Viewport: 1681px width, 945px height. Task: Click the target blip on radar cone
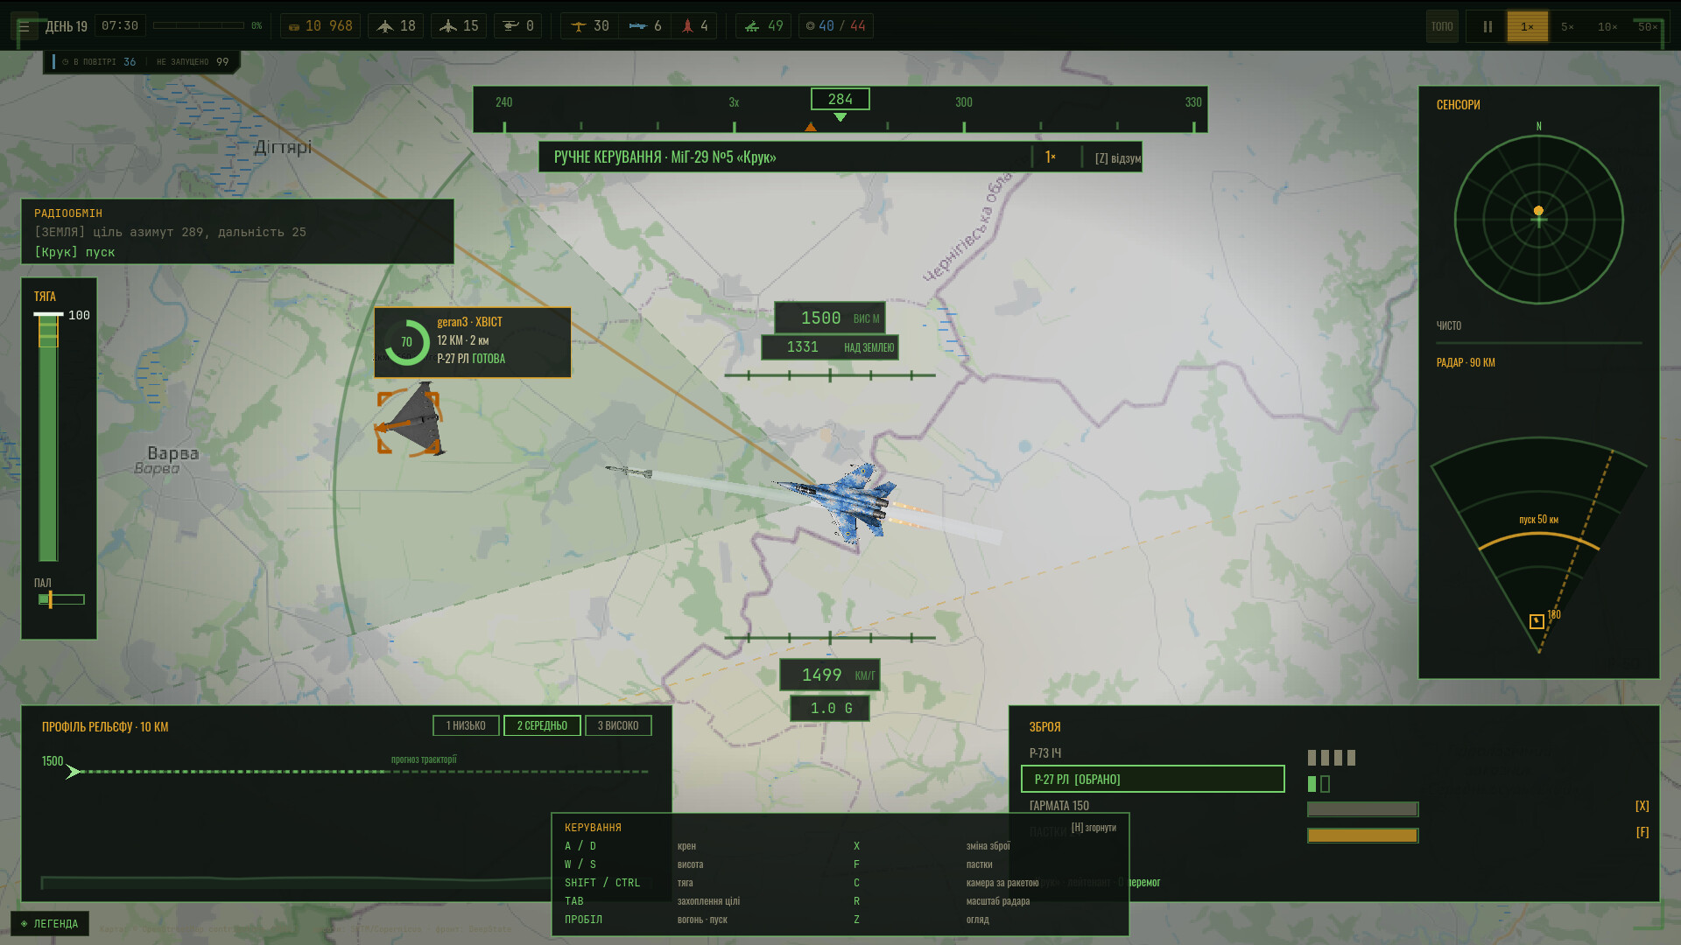click(x=1537, y=621)
